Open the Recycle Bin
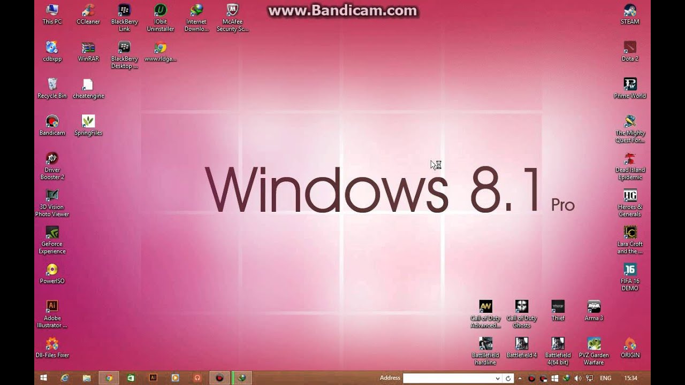Viewport: 685px width, 385px height. (x=52, y=88)
